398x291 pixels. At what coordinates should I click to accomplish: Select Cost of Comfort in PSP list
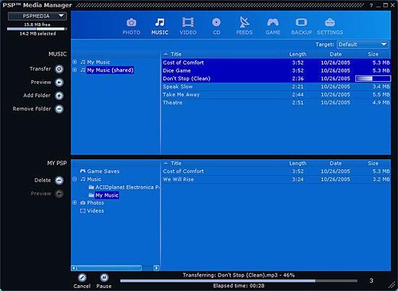click(276, 171)
